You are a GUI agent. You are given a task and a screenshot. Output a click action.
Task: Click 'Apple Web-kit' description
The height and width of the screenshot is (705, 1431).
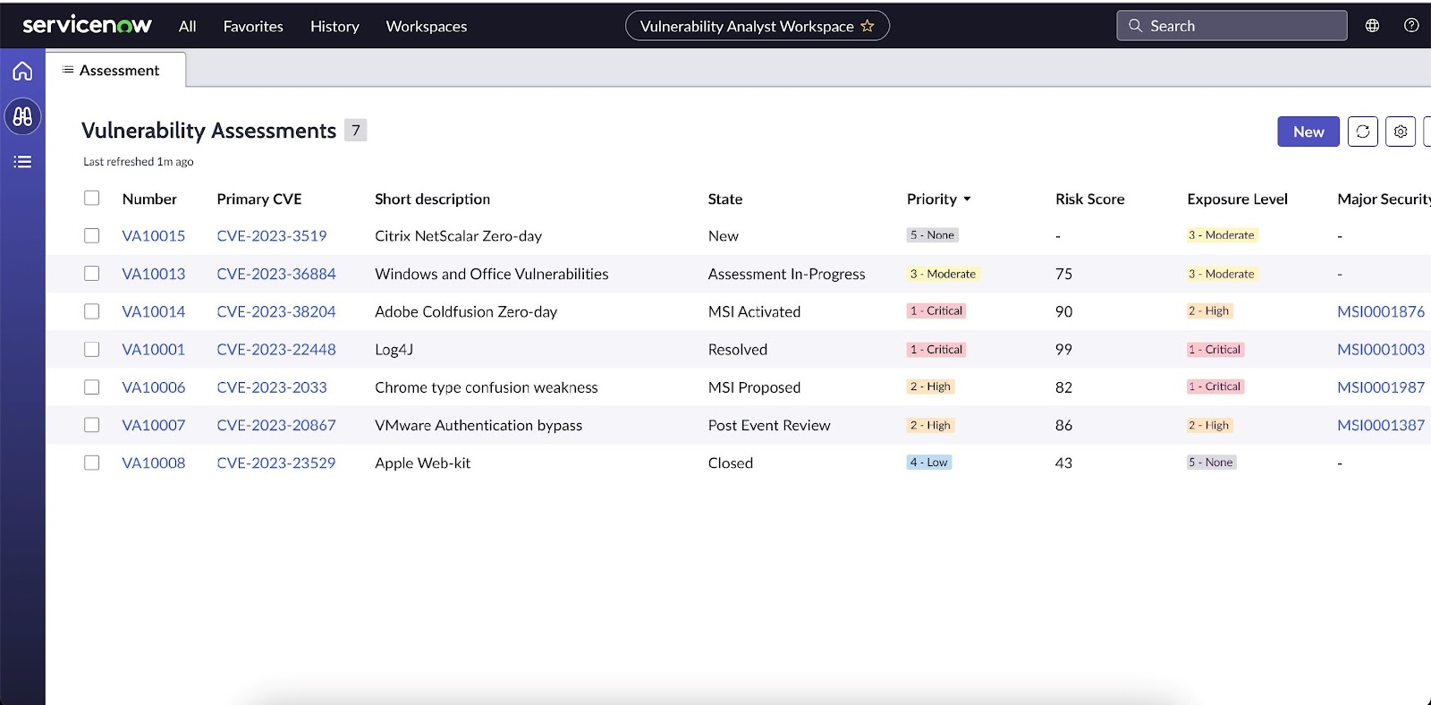tap(422, 463)
